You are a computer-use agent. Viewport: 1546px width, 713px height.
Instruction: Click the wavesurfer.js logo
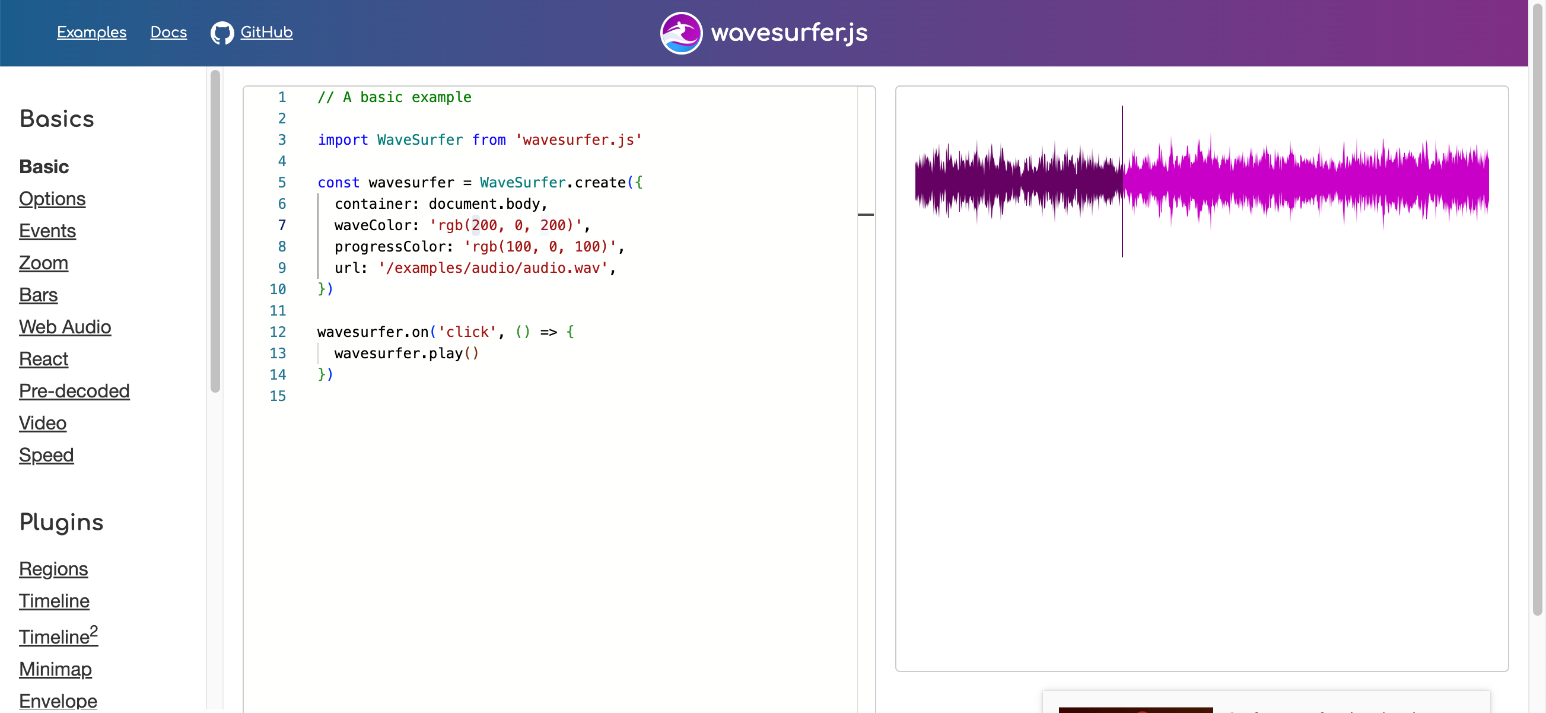(x=764, y=33)
